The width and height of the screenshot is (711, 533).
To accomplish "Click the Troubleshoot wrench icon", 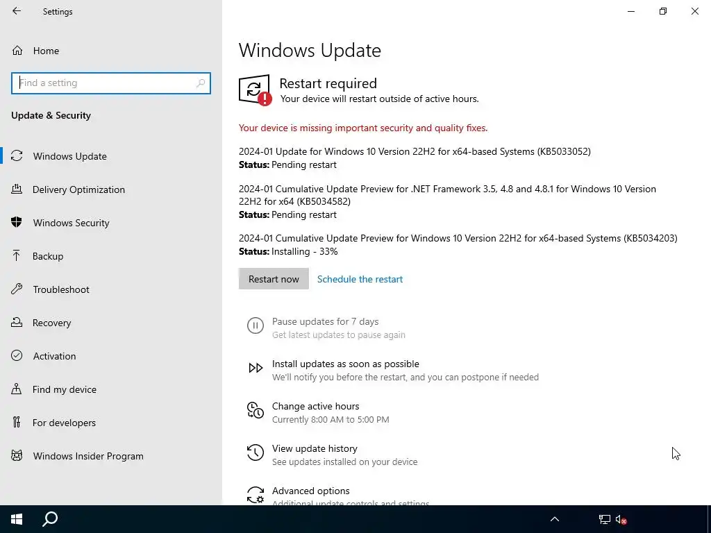I will tap(17, 289).
